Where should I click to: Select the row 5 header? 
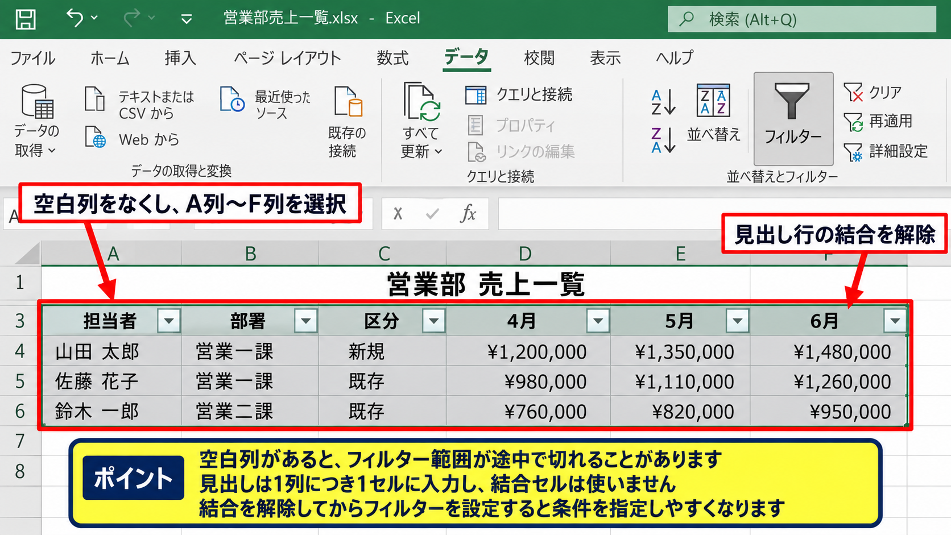coord(20,381)
